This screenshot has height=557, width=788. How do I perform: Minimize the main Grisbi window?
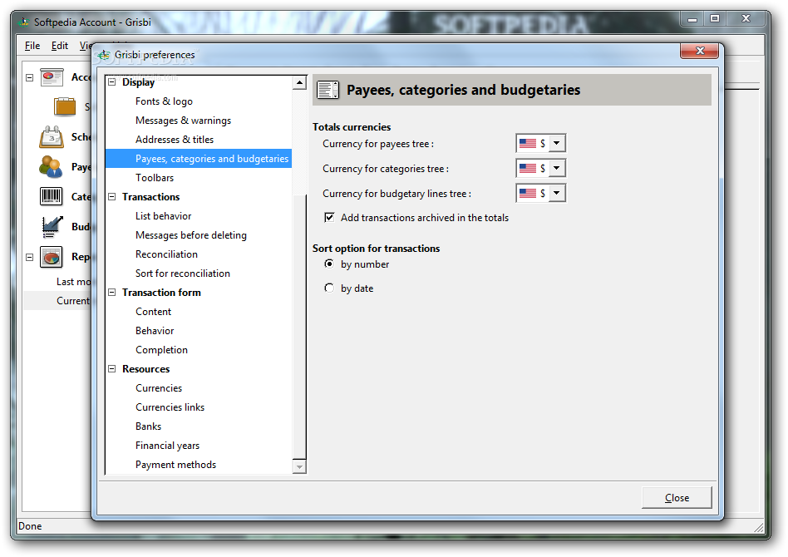point(692,19)
